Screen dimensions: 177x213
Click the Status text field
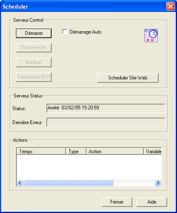click(x=106, y=108)
